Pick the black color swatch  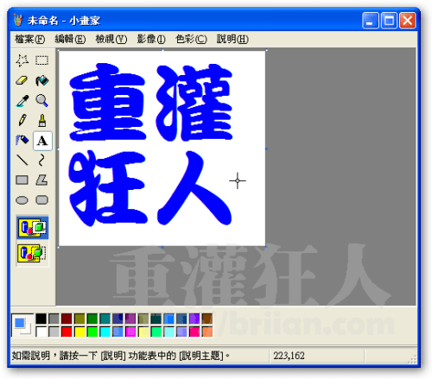(x=41, y=319)
